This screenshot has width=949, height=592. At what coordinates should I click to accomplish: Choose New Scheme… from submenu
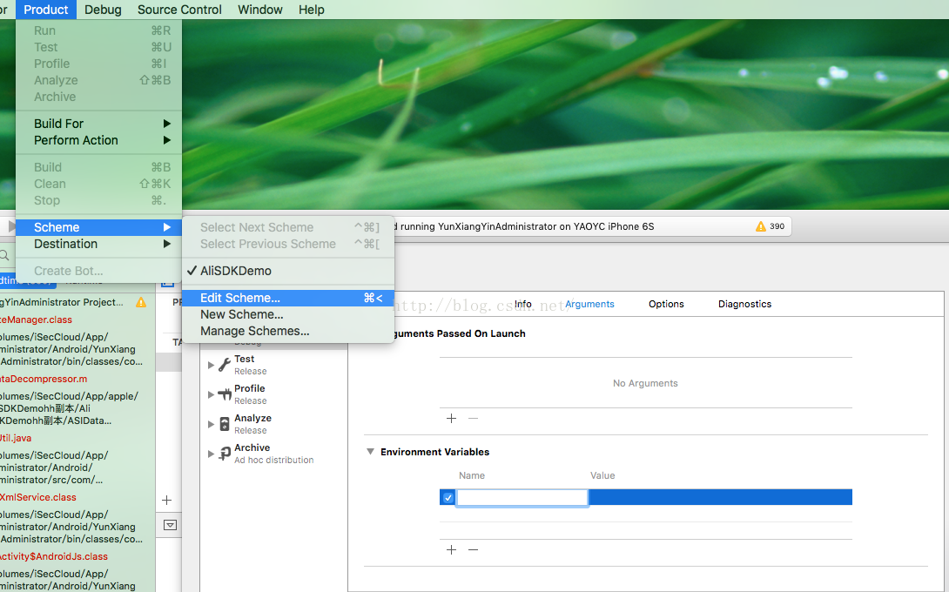(x=288, y=315)
